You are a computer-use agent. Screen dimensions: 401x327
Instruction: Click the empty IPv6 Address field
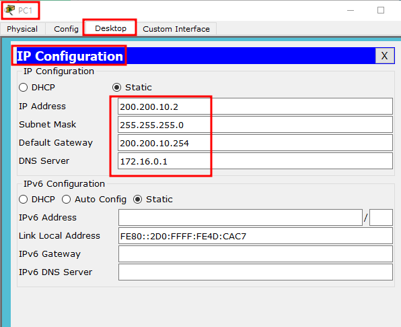coord(240,217)
